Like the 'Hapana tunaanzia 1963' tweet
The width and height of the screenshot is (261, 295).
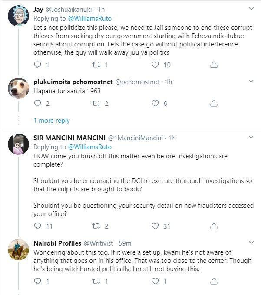155,103
